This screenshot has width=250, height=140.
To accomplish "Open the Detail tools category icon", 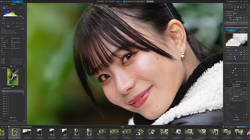I will coord(235,7).
